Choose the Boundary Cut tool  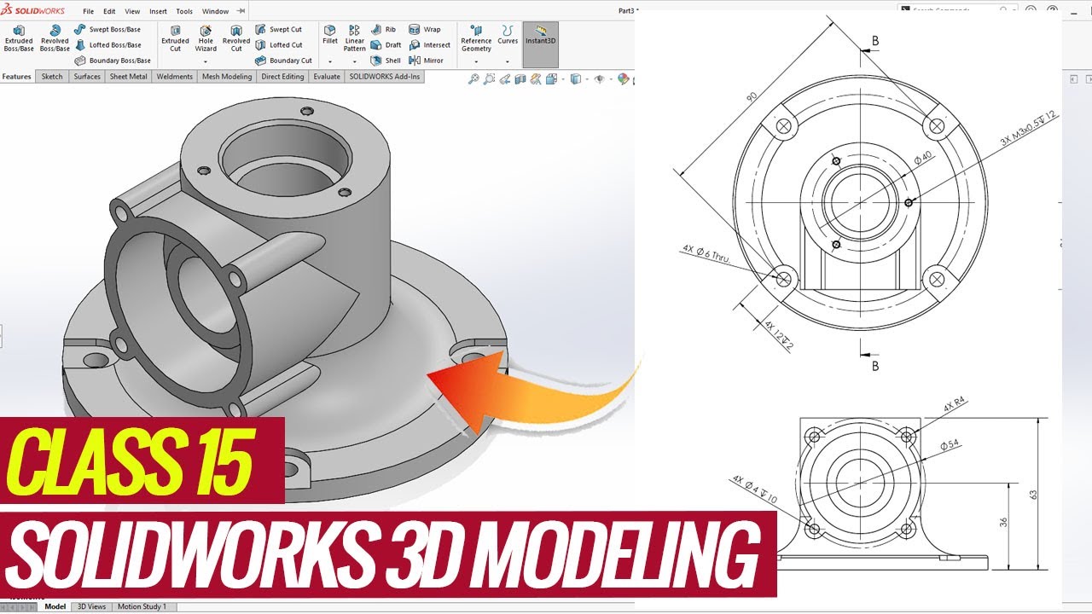point(284,61)
